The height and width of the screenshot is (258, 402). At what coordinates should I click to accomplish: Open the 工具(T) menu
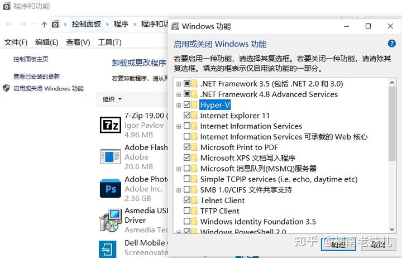(110, 42)
